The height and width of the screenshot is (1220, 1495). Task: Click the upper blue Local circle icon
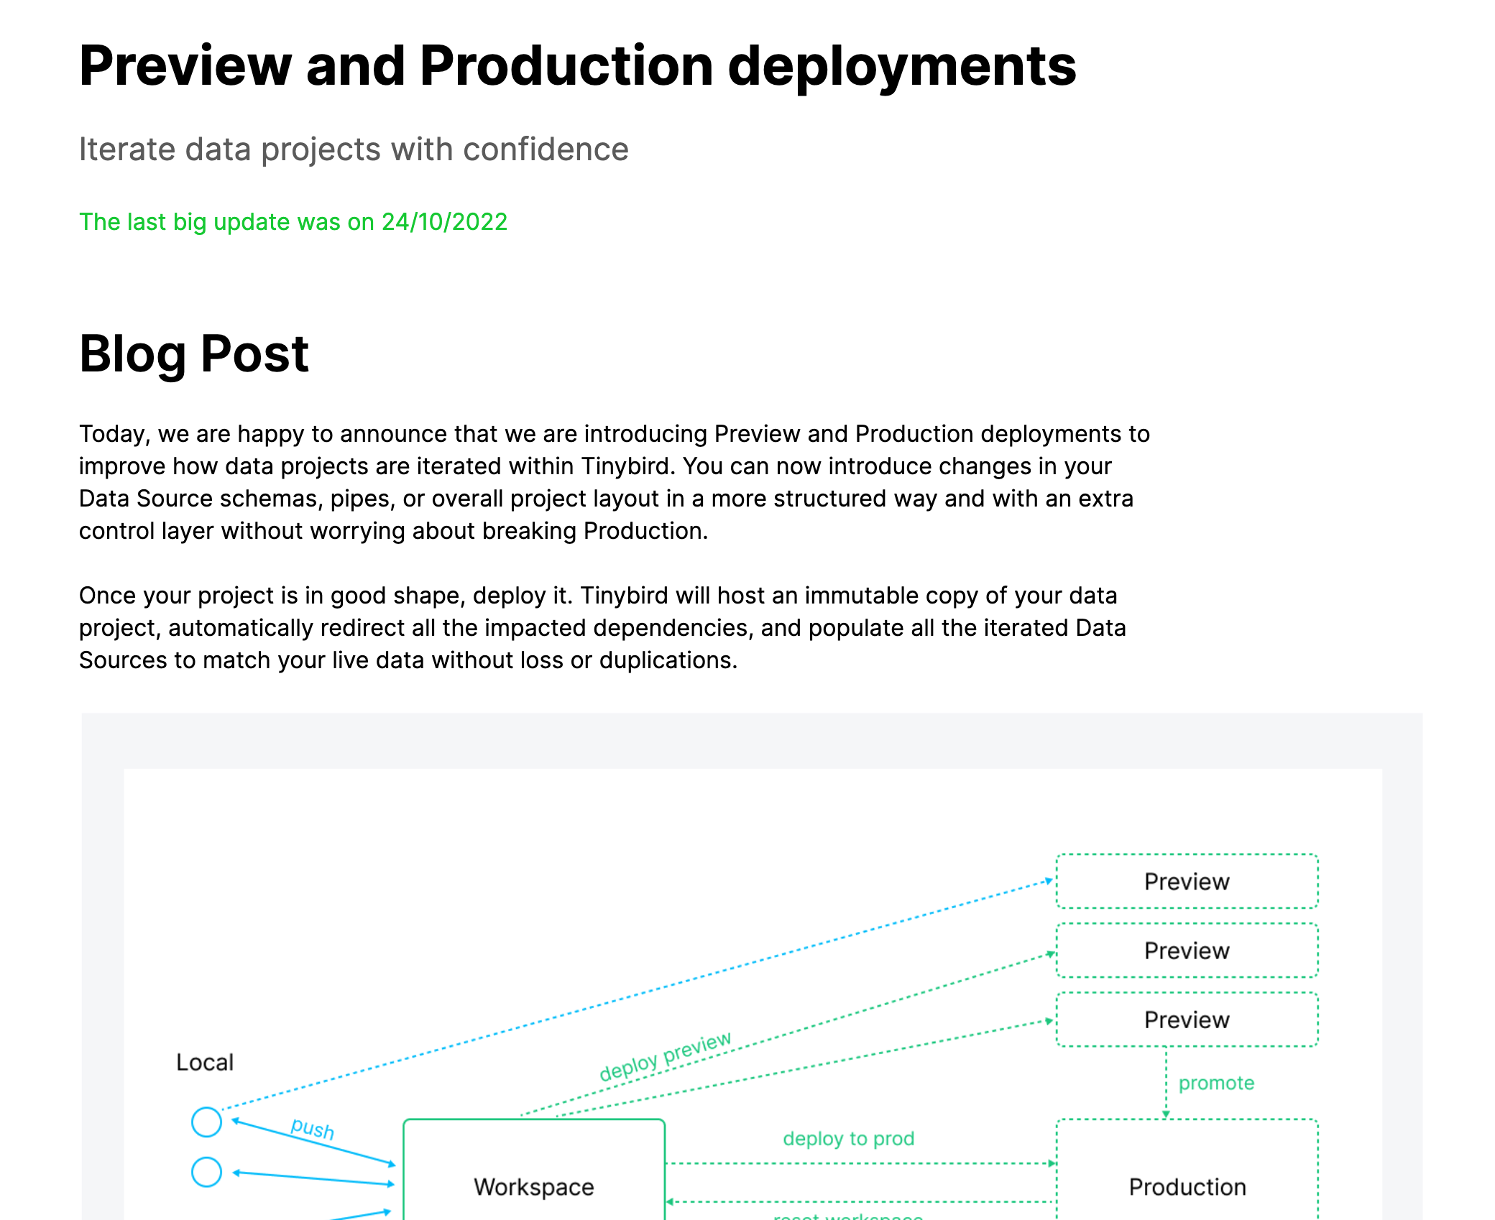coord(206,1122)
